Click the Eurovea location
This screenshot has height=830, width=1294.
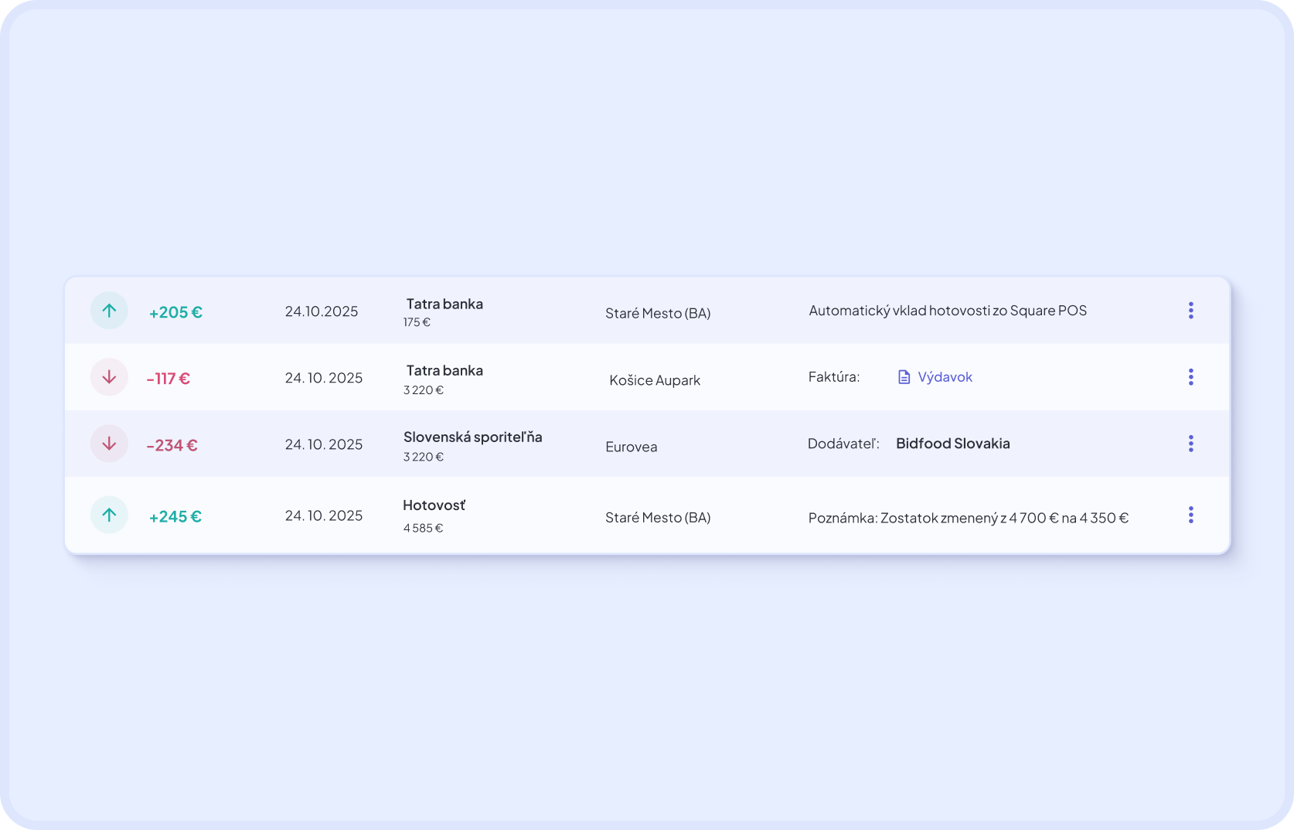tap(632, 447)
